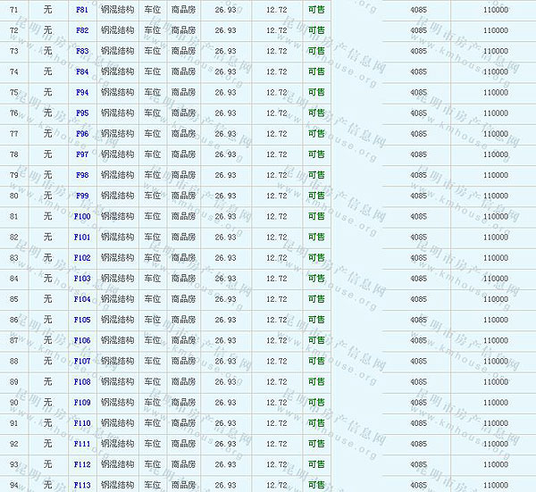
Task: Click the 可售 status in row 72
Action: (316, 30)
